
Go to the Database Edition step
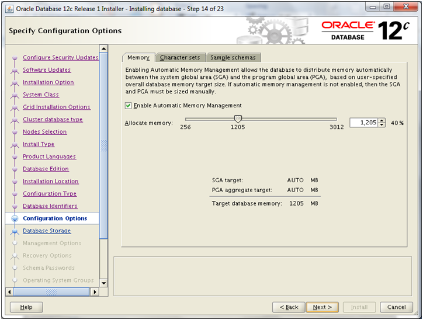pos(46,169)
